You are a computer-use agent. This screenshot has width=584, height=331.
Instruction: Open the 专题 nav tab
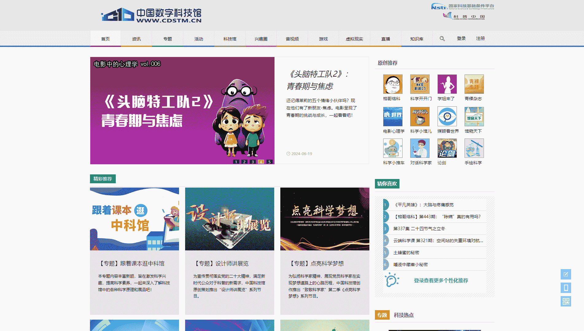(168, 39)
